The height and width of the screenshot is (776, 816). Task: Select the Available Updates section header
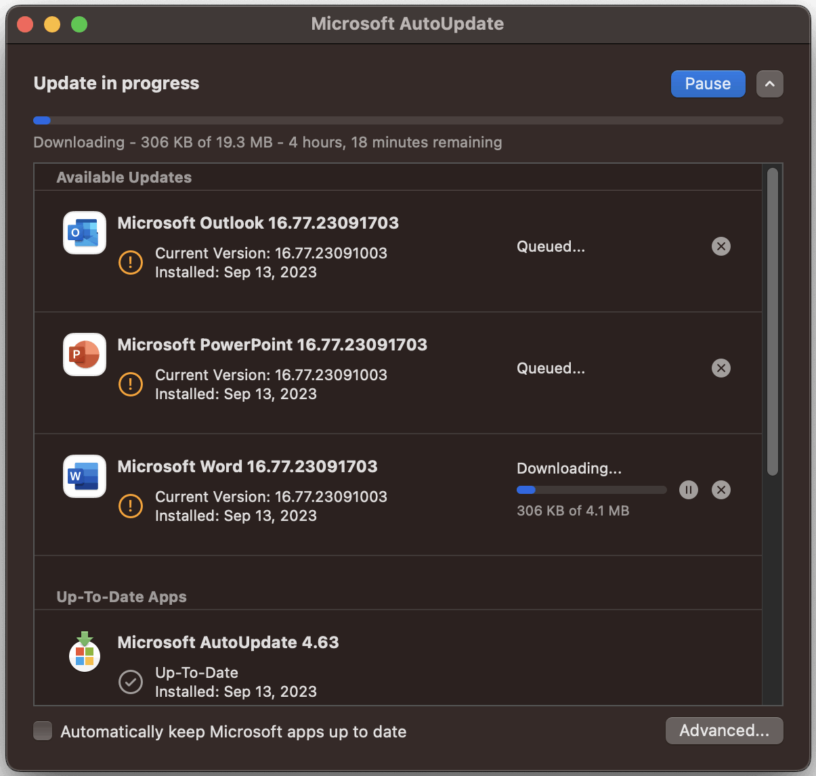[124, 177]
